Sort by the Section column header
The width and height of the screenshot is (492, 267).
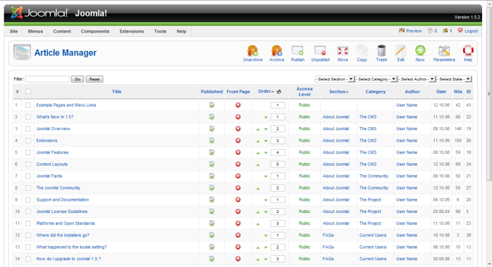337,91
